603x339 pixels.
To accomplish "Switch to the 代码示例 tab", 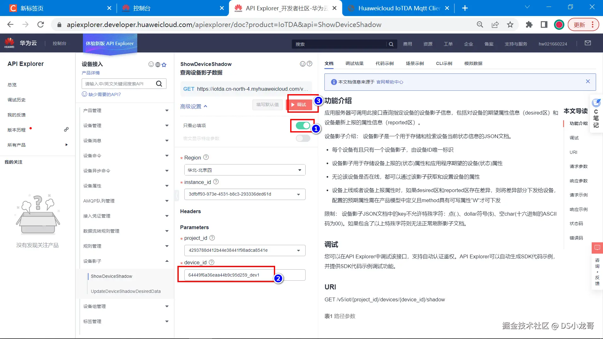I will pos(384,63).
